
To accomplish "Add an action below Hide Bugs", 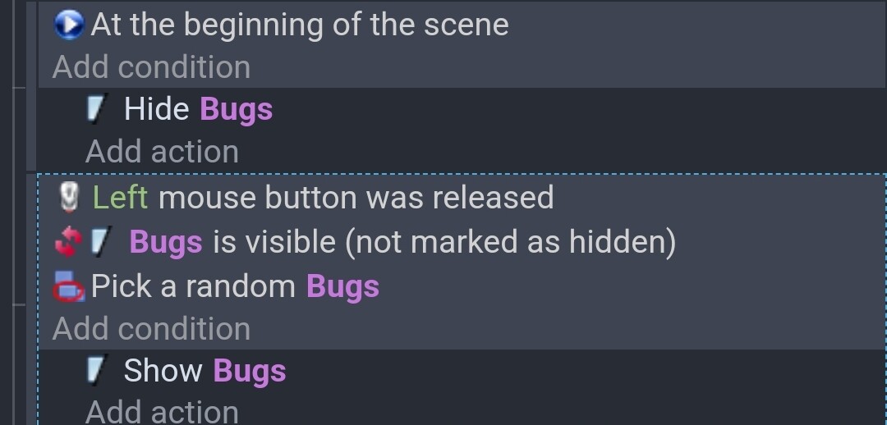I will 163,152.
